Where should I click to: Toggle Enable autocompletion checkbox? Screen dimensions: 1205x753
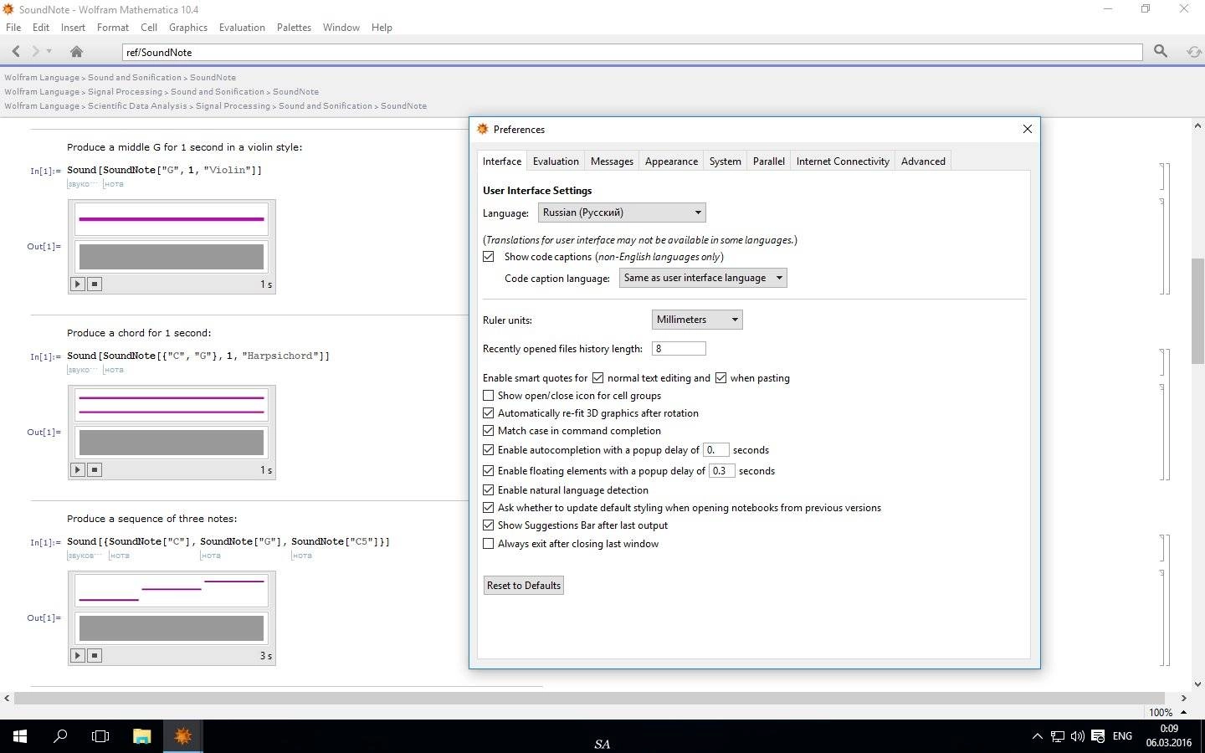pos(489,450)
